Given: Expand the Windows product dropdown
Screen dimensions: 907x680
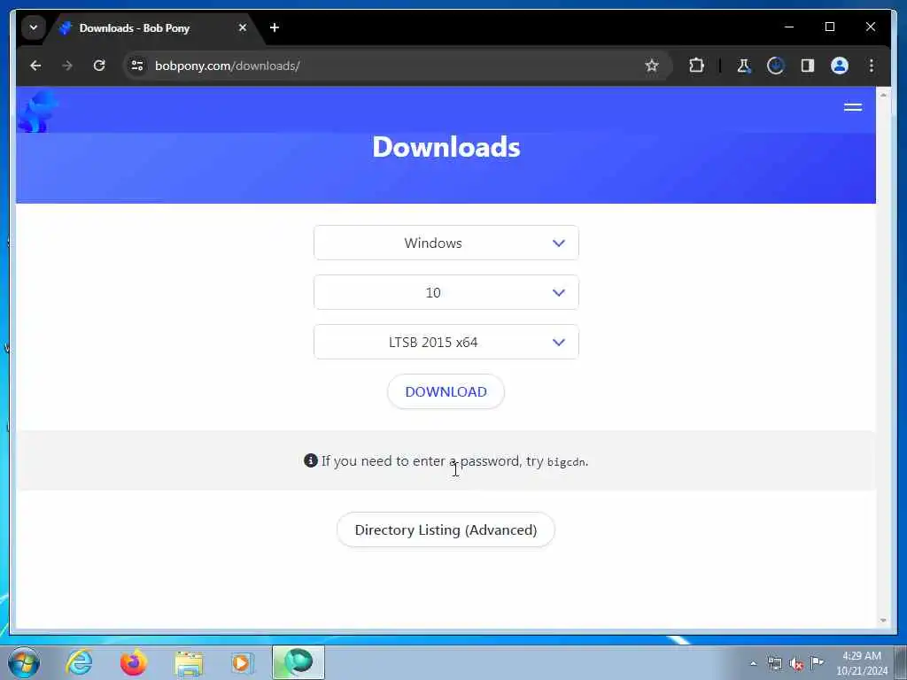Looking at the screenshot, I should [446, 243].
